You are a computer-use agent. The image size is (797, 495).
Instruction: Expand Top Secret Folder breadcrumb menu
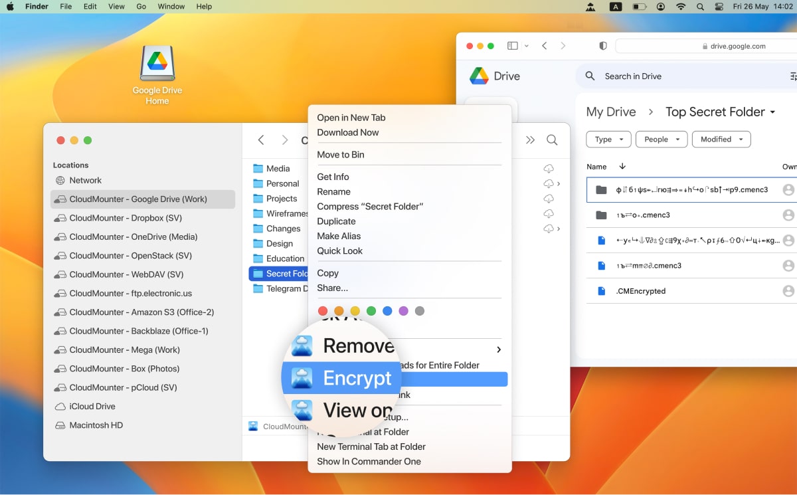coord(772,112)
